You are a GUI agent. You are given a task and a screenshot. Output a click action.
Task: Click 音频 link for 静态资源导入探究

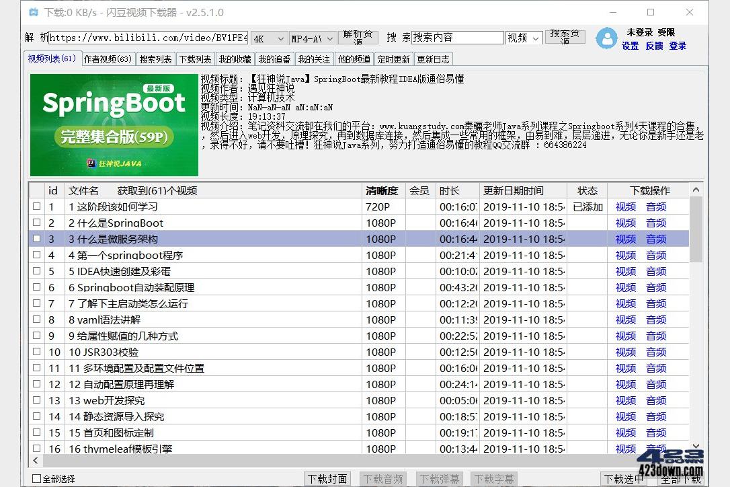coord(656,416)
